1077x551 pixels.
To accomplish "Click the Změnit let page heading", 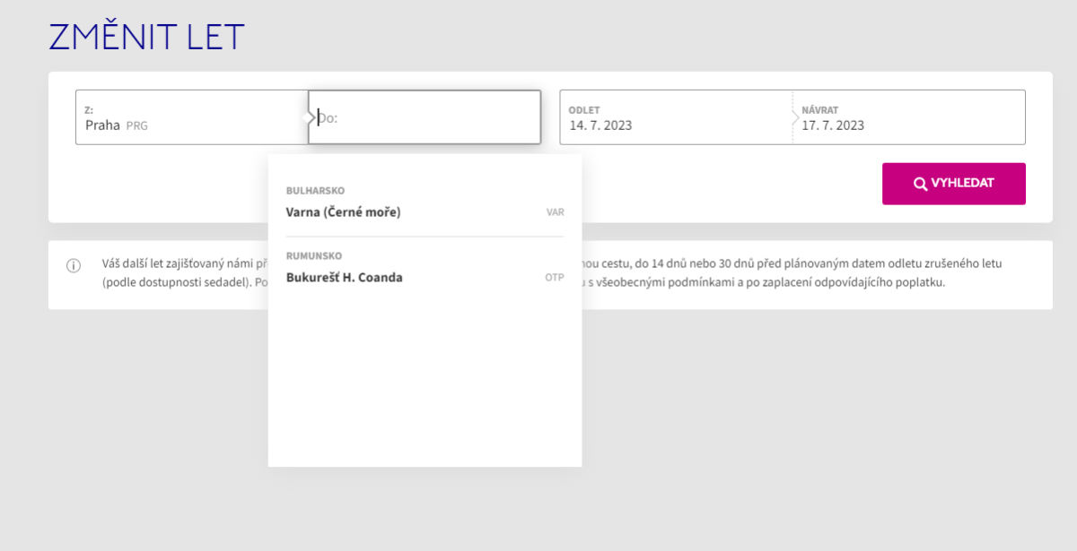I will point(146,37).
